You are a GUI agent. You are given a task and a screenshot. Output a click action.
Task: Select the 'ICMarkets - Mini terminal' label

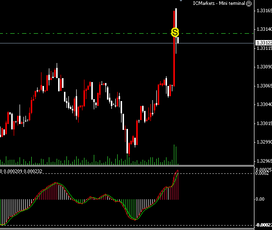click(x=219, y=3)
